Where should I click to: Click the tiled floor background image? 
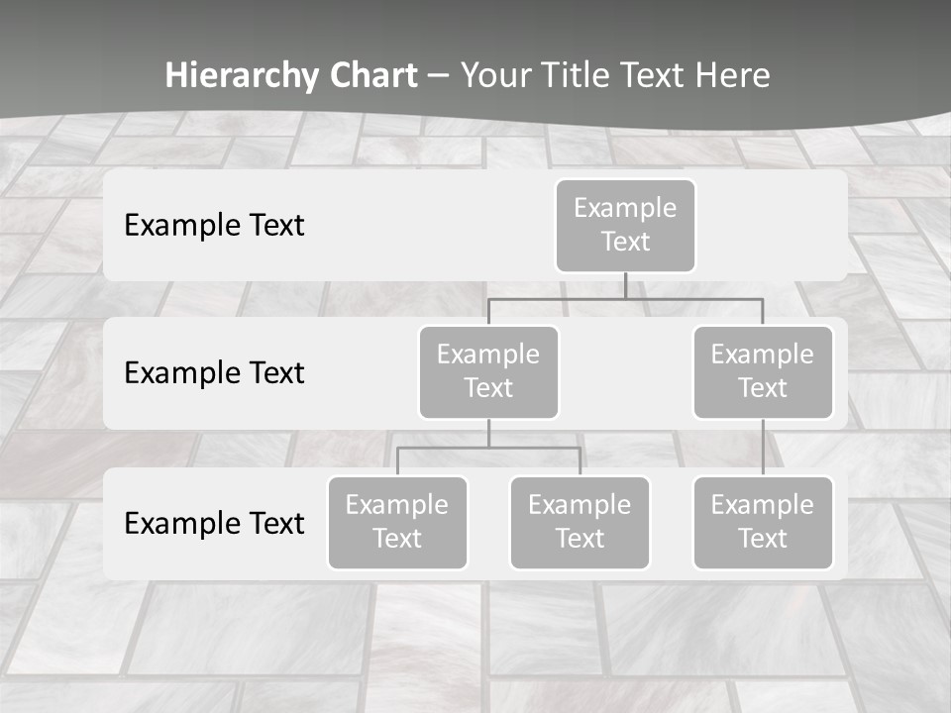(x=475, y=644)
